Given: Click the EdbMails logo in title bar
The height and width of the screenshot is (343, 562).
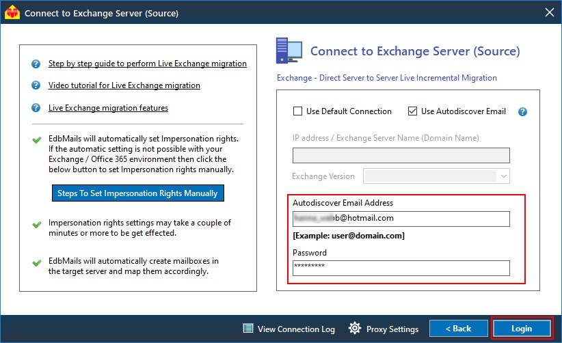Looking at the screenshot, I should (x=12, y=12).
